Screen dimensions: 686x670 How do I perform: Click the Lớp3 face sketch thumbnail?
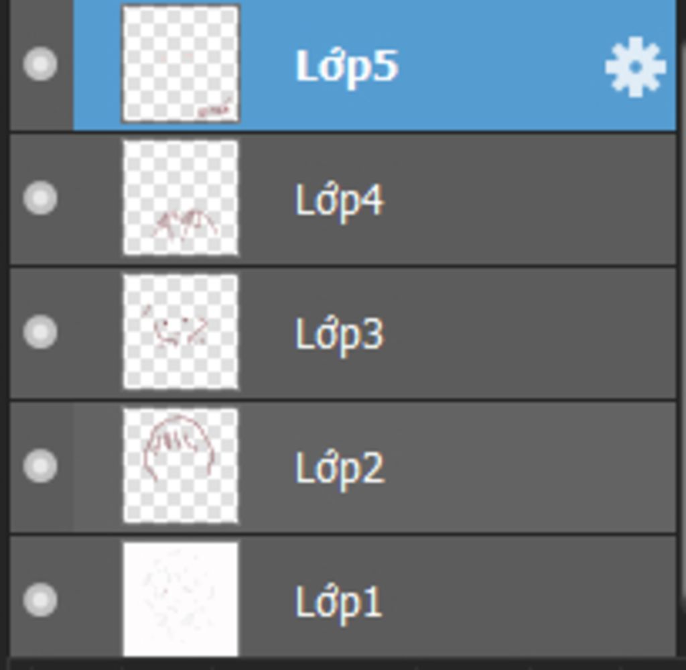click(181, 332)
